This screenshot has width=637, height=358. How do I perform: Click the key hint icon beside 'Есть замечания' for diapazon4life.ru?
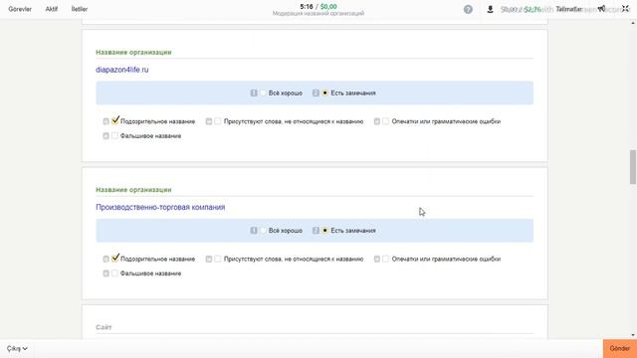(x=316, y=92)
